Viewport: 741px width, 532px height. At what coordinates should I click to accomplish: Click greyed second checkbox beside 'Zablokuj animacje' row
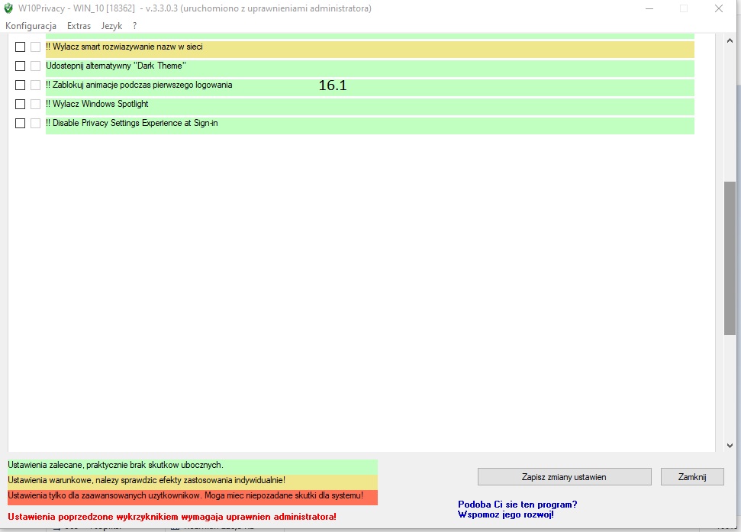tap(35, 85)
